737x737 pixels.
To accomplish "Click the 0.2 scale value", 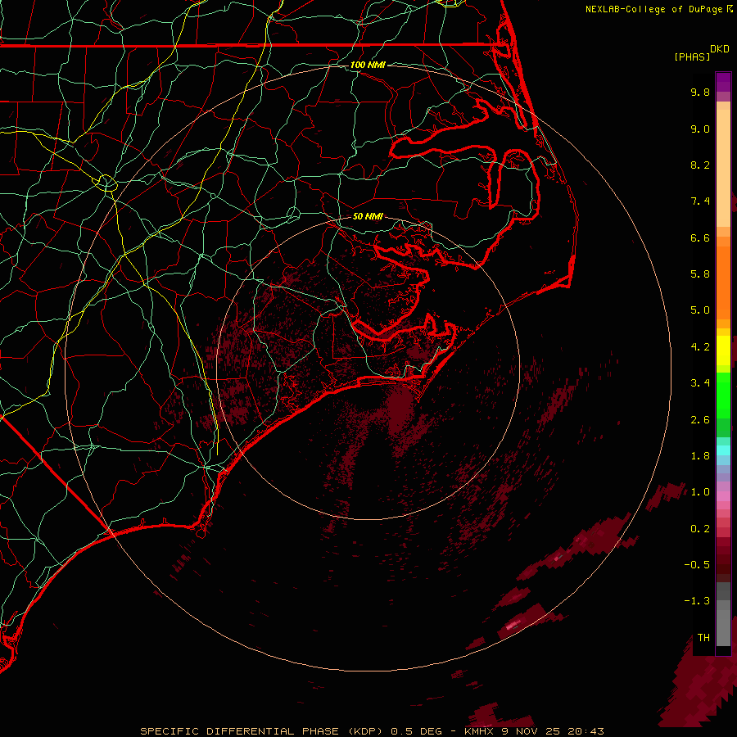I will coord(700,529).
